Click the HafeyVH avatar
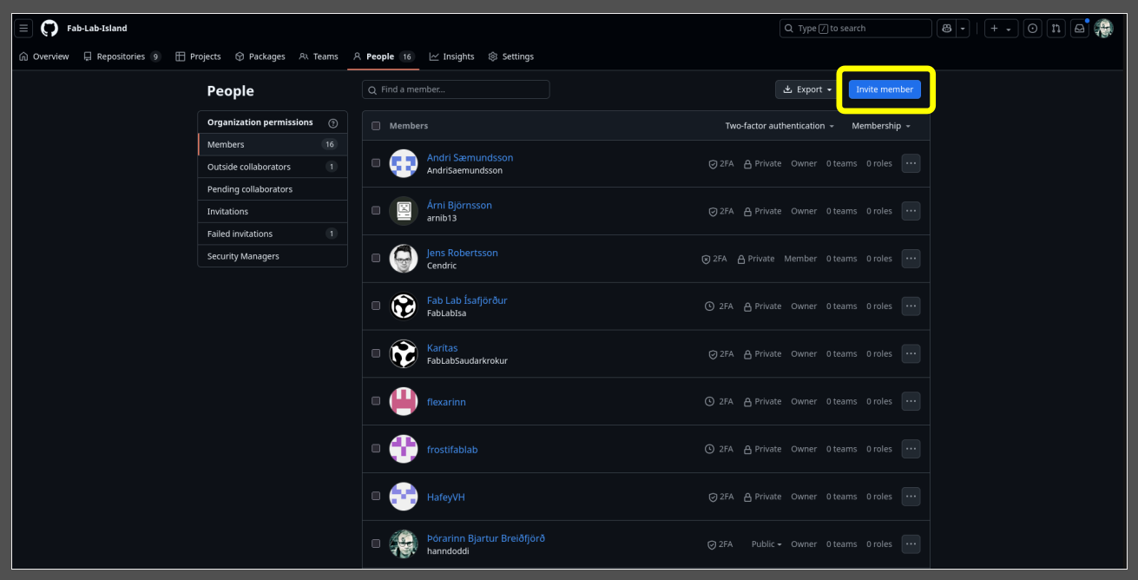The width and height of the screenshot is (1138, 580). (404, 497)
